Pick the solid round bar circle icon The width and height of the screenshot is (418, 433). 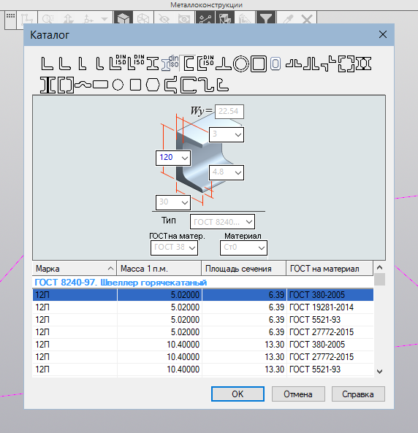coord(118,85)
